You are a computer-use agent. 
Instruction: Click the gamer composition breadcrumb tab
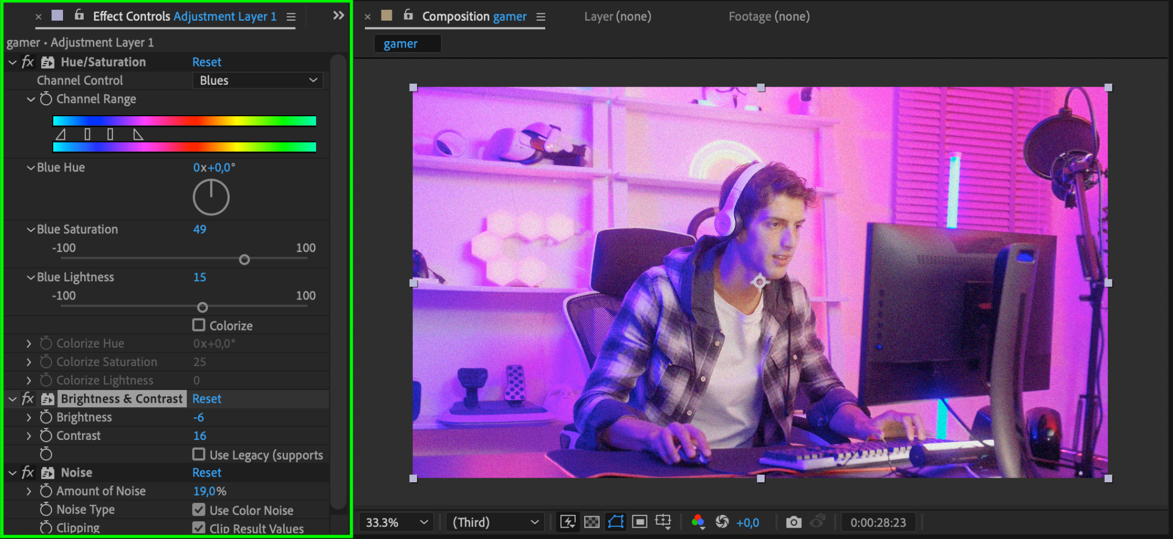pyautogui.click(x=407, y=44)
